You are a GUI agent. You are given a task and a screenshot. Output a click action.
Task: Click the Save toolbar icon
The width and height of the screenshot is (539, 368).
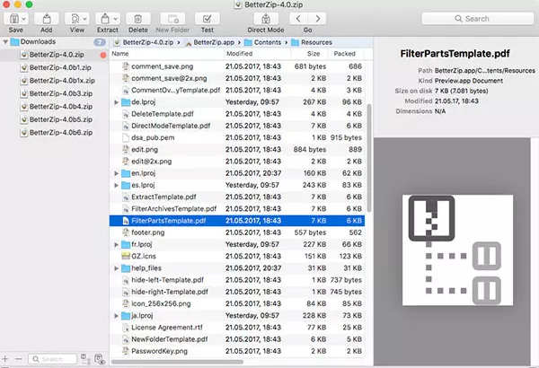pyautogui.click(x=16, y=18)
